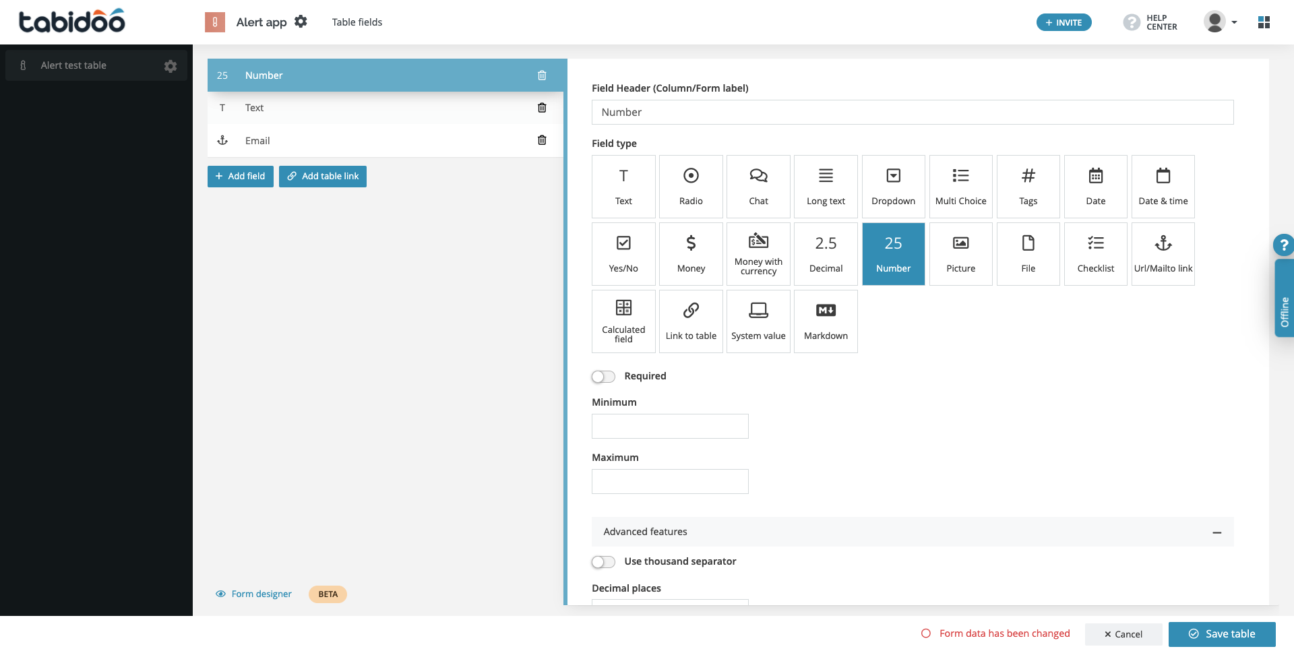The width and height of the screenshot is (1294, 653).
Task: Open the user account dropdown
Action: coord(1221,22)
